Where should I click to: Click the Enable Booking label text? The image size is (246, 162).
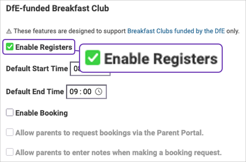tap(42, 113)
